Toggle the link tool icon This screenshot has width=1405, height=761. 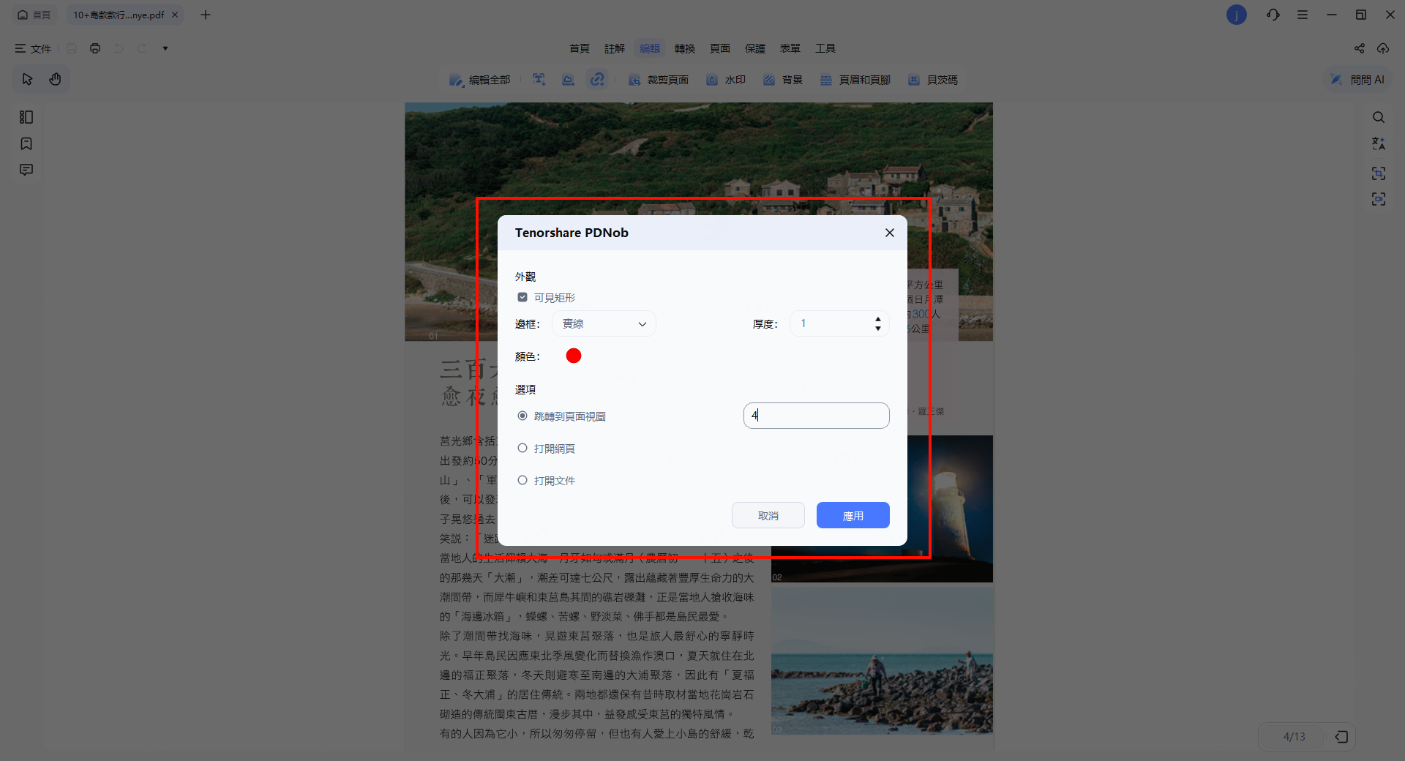598,80
